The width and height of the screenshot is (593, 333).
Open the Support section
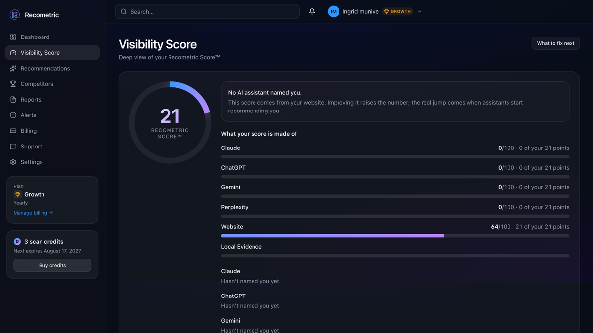(x=52, y=147)
